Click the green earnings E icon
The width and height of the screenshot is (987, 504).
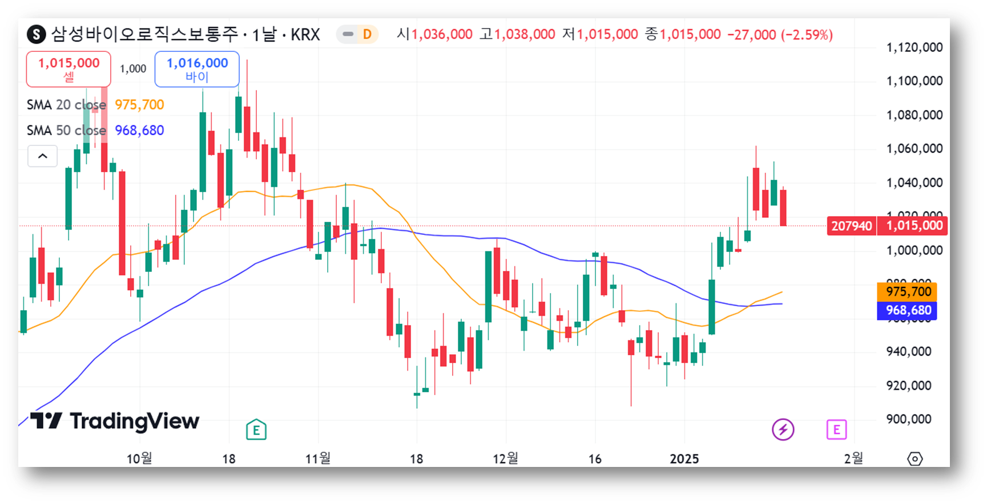(256, 430)
